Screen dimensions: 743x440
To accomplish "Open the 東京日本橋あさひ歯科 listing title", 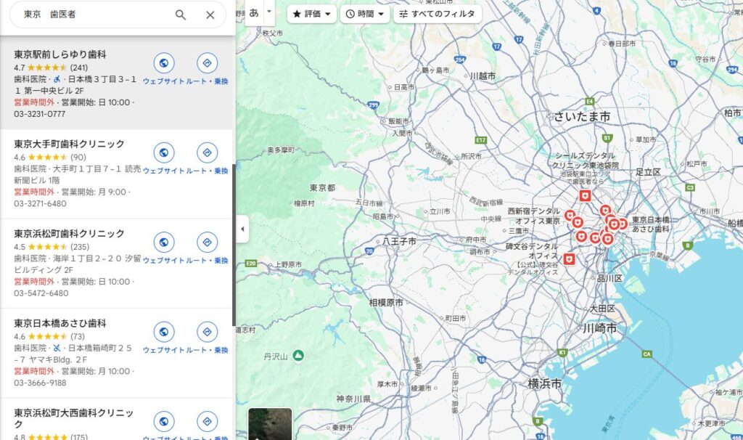I will (60, 323).
